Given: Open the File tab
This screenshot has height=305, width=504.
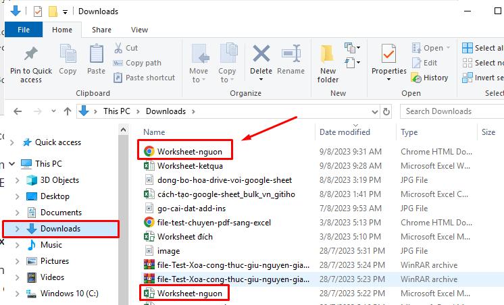Looking at the screenshot, I should click(24, 30).
